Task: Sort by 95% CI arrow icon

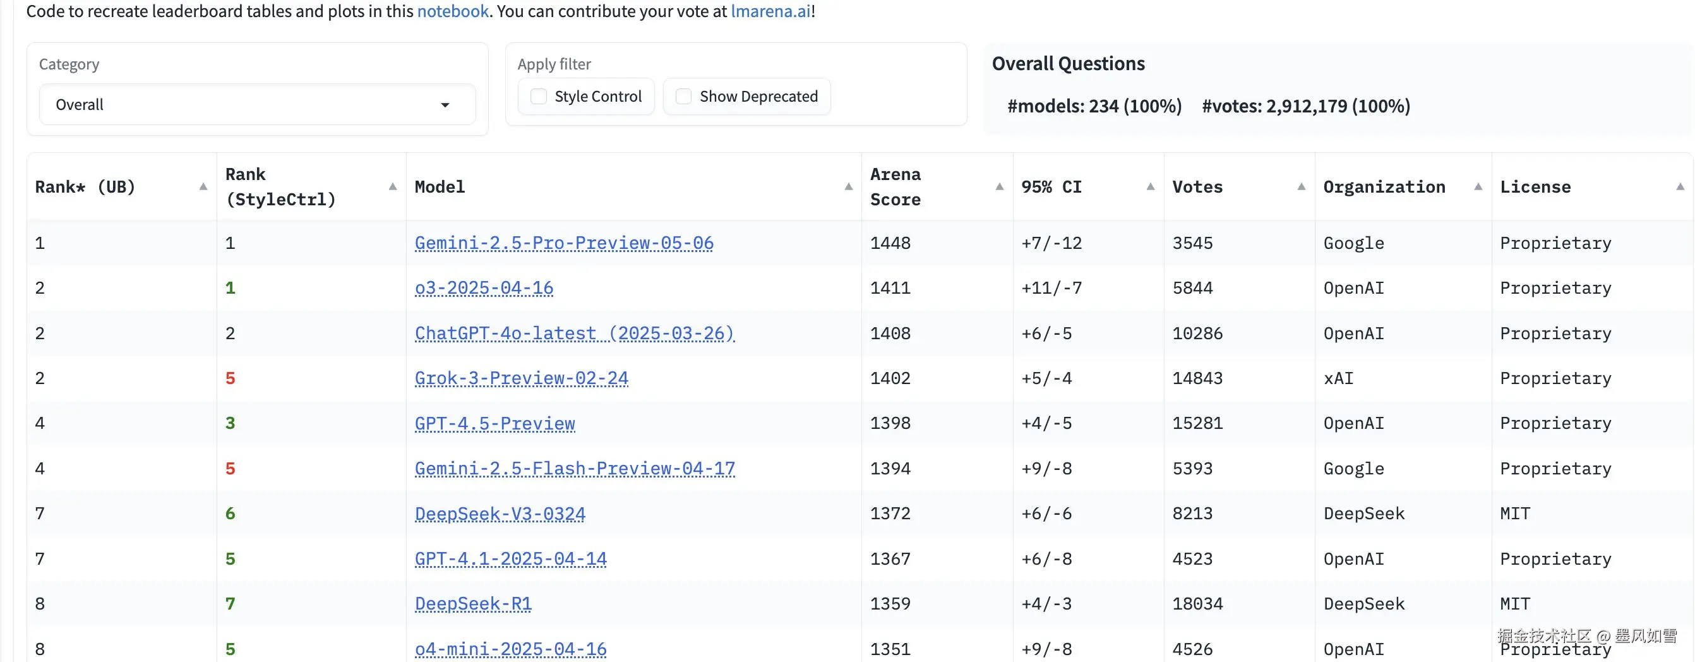Action: [x=1150, y=187]
